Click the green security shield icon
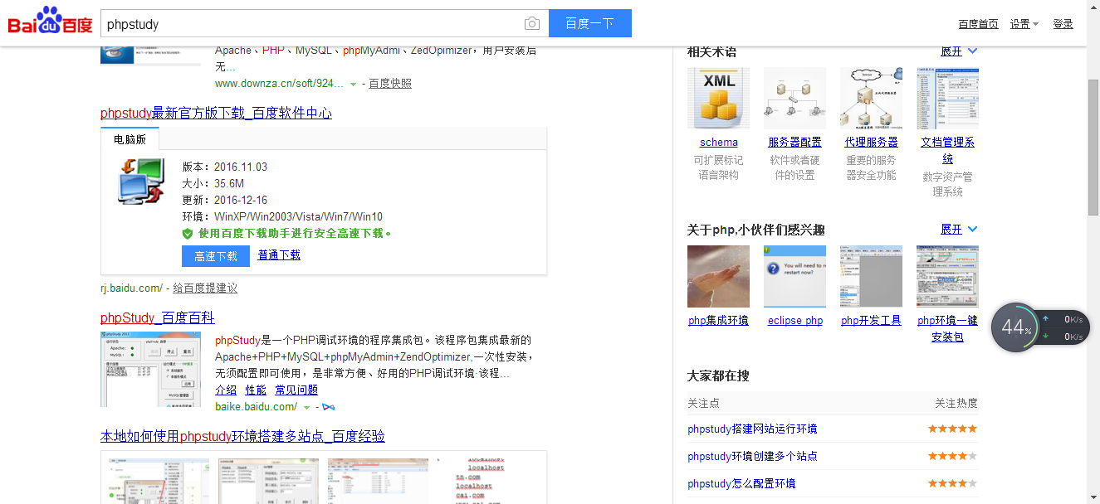1100x504 pixels. [188, 234]
